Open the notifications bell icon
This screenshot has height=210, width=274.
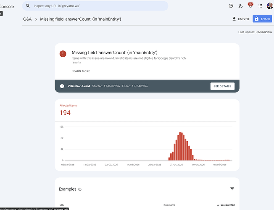click(250, 5)
